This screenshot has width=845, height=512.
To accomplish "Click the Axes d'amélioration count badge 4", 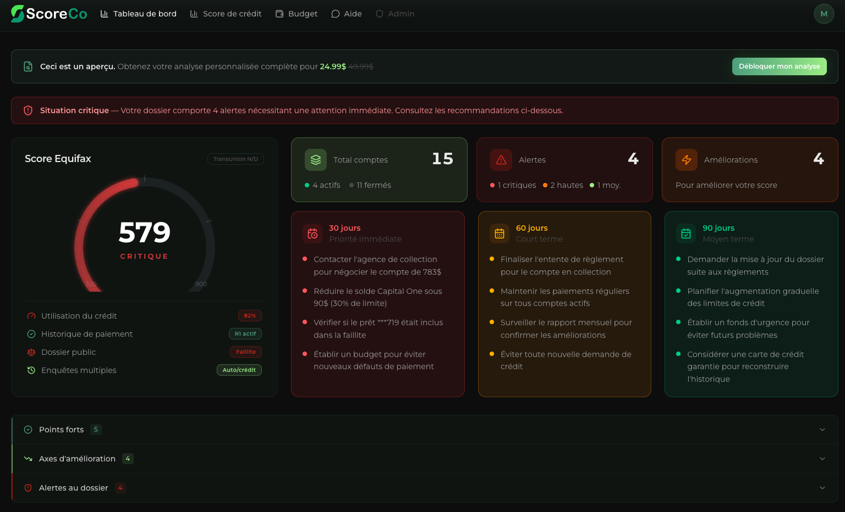I will pos(128,459).
